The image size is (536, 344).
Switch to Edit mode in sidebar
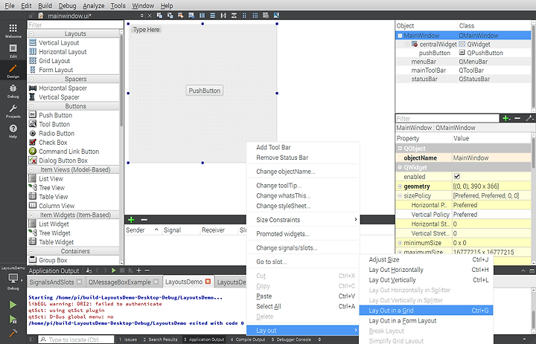pos(13,51)
